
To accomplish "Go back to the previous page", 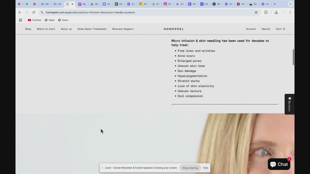I will click(x=20, y=12).
